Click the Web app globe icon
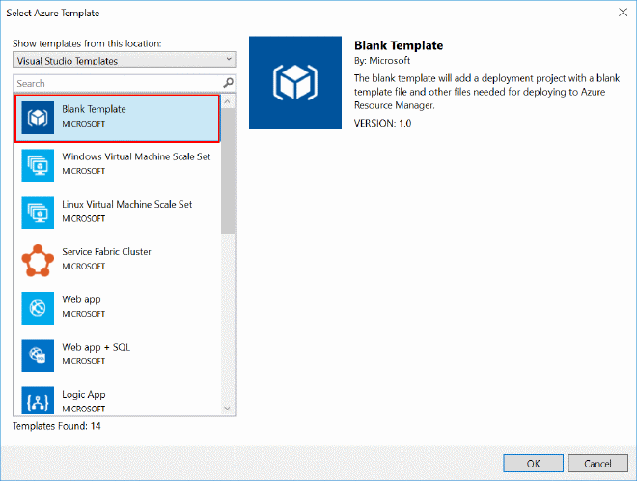Viewport: 637px width, 481px height. click(x=38, y=307)
